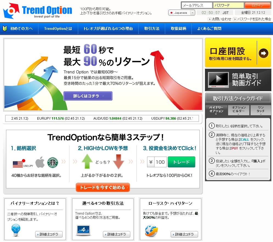Viewport: 273px width, 242px height.
Task: Click guide step 4 最高90%のペイアウト text
Action: coord(233,174)
